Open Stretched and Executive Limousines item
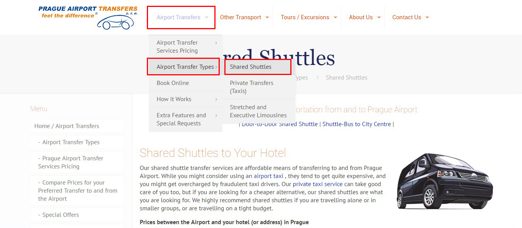Viewport: 522px width, 228px height. click(259, 111)
